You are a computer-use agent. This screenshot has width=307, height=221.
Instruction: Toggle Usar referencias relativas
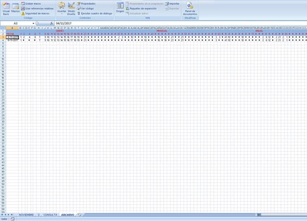(x=37, y=9)
